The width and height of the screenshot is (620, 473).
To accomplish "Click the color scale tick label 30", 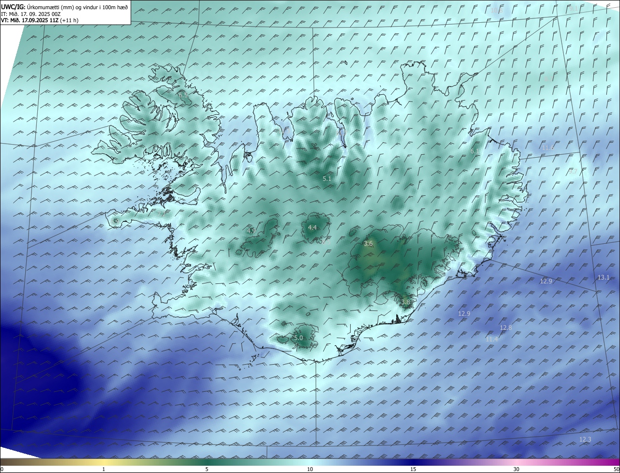I will (x=516, y=469).
